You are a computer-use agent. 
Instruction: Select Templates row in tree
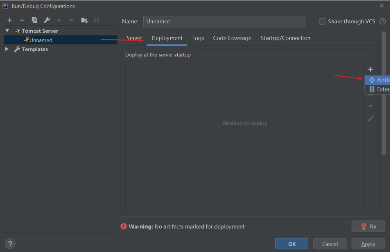pyautogui.click(x=60, y=49)
